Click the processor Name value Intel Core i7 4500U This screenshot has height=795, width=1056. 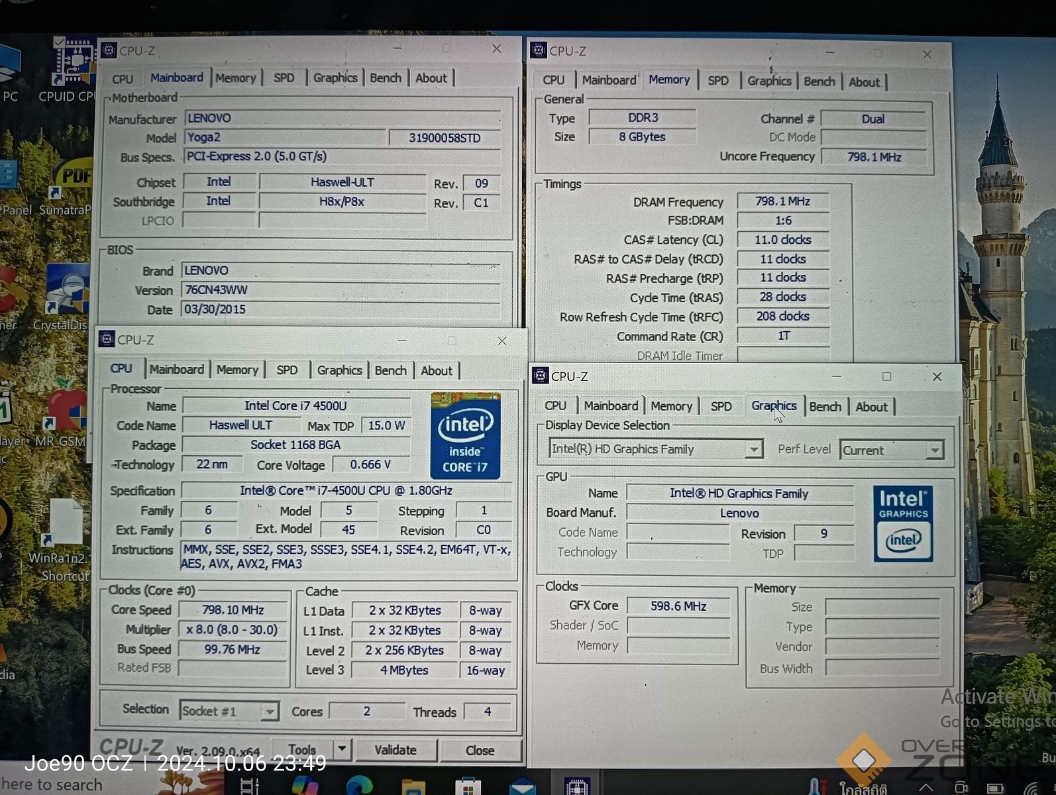[x=296, y=405]
